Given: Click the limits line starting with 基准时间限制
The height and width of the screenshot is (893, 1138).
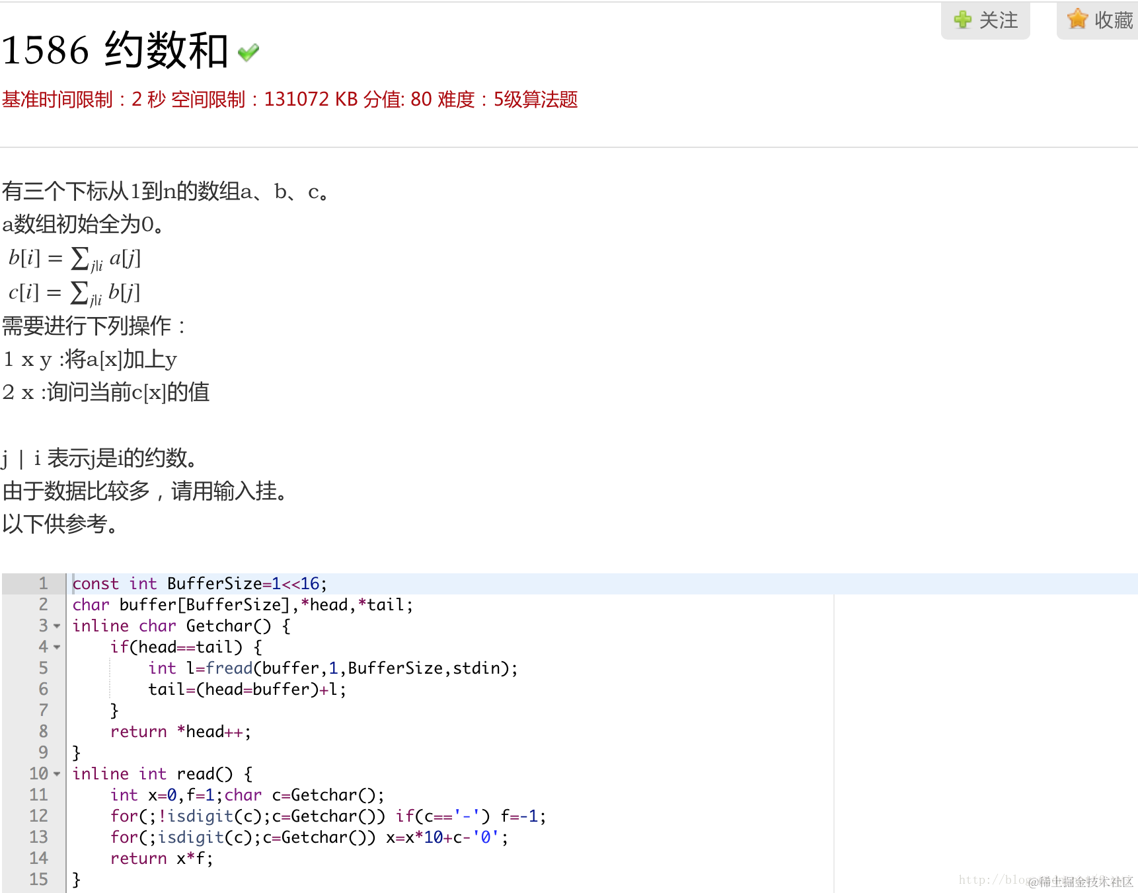Looking at the screenshot, I should click(289, 100).
